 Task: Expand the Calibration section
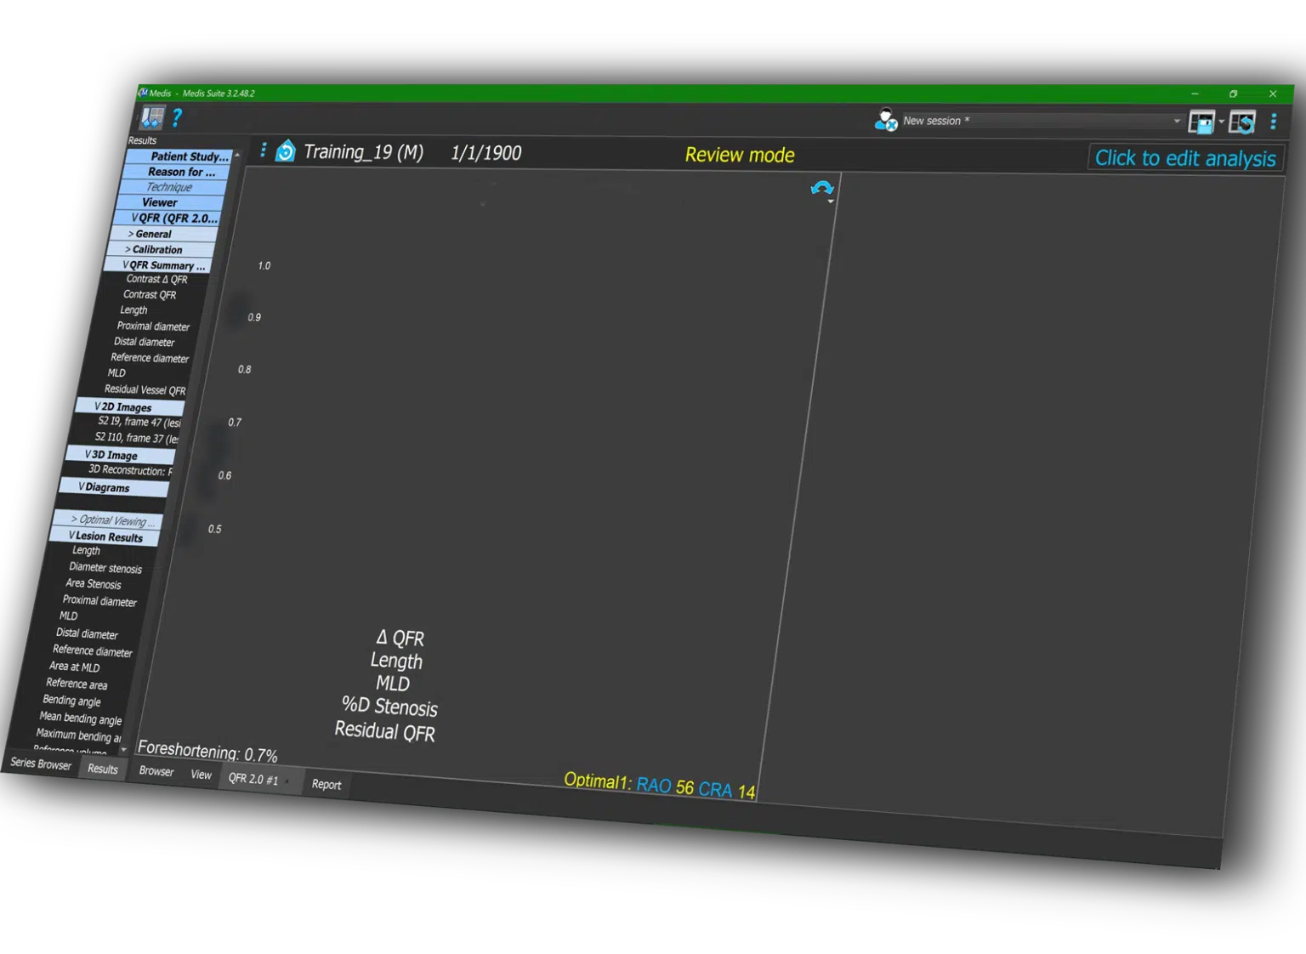[153, 249]
